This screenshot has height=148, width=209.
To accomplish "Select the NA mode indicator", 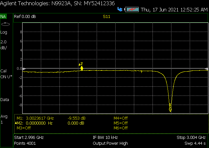I will 3,16.
